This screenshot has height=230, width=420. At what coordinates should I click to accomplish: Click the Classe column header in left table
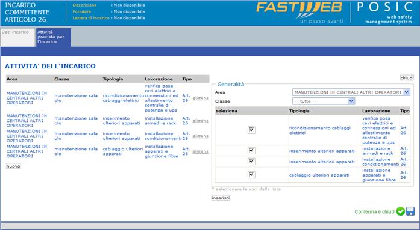pyautogui.click(x=61, y=79)
